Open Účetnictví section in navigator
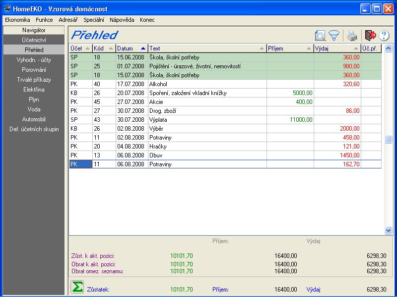 34,40
